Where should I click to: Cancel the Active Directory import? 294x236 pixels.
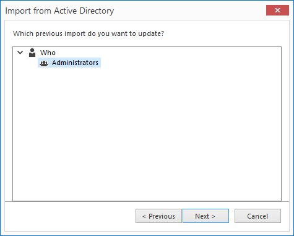pos(257,216)
